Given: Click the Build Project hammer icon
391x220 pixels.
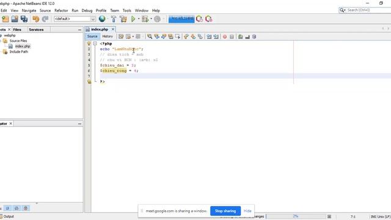Looking at the screenshot, I should pyautogui.click(x=114, y=19).
